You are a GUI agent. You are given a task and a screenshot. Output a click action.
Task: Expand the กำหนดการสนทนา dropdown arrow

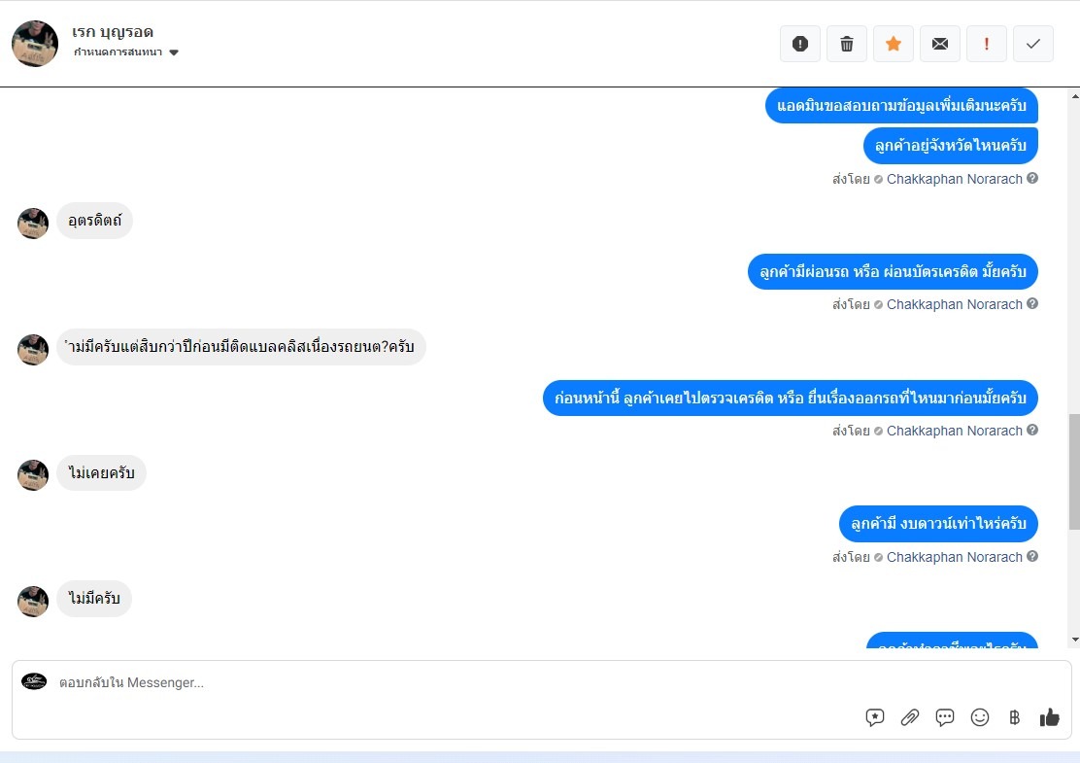(x=174, y=52)
